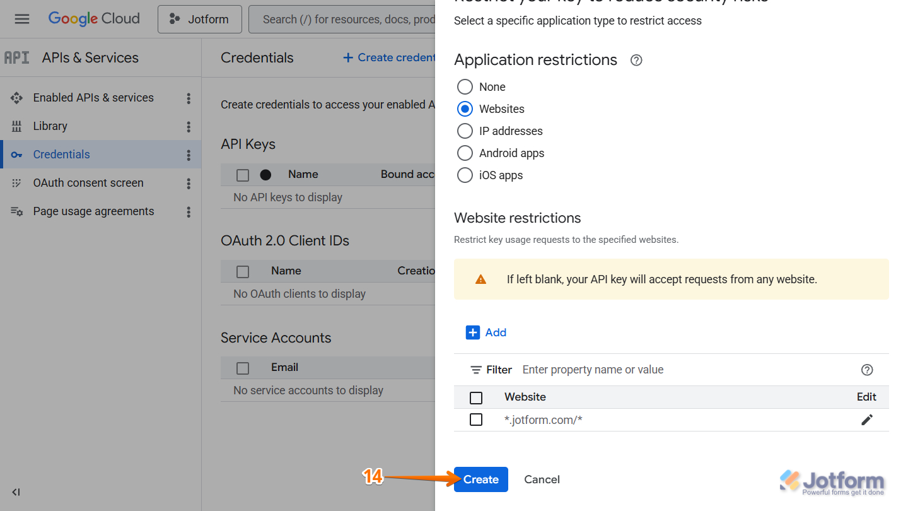
Task: Select the Enabled APIs & services icon
Action: point(17,97)
